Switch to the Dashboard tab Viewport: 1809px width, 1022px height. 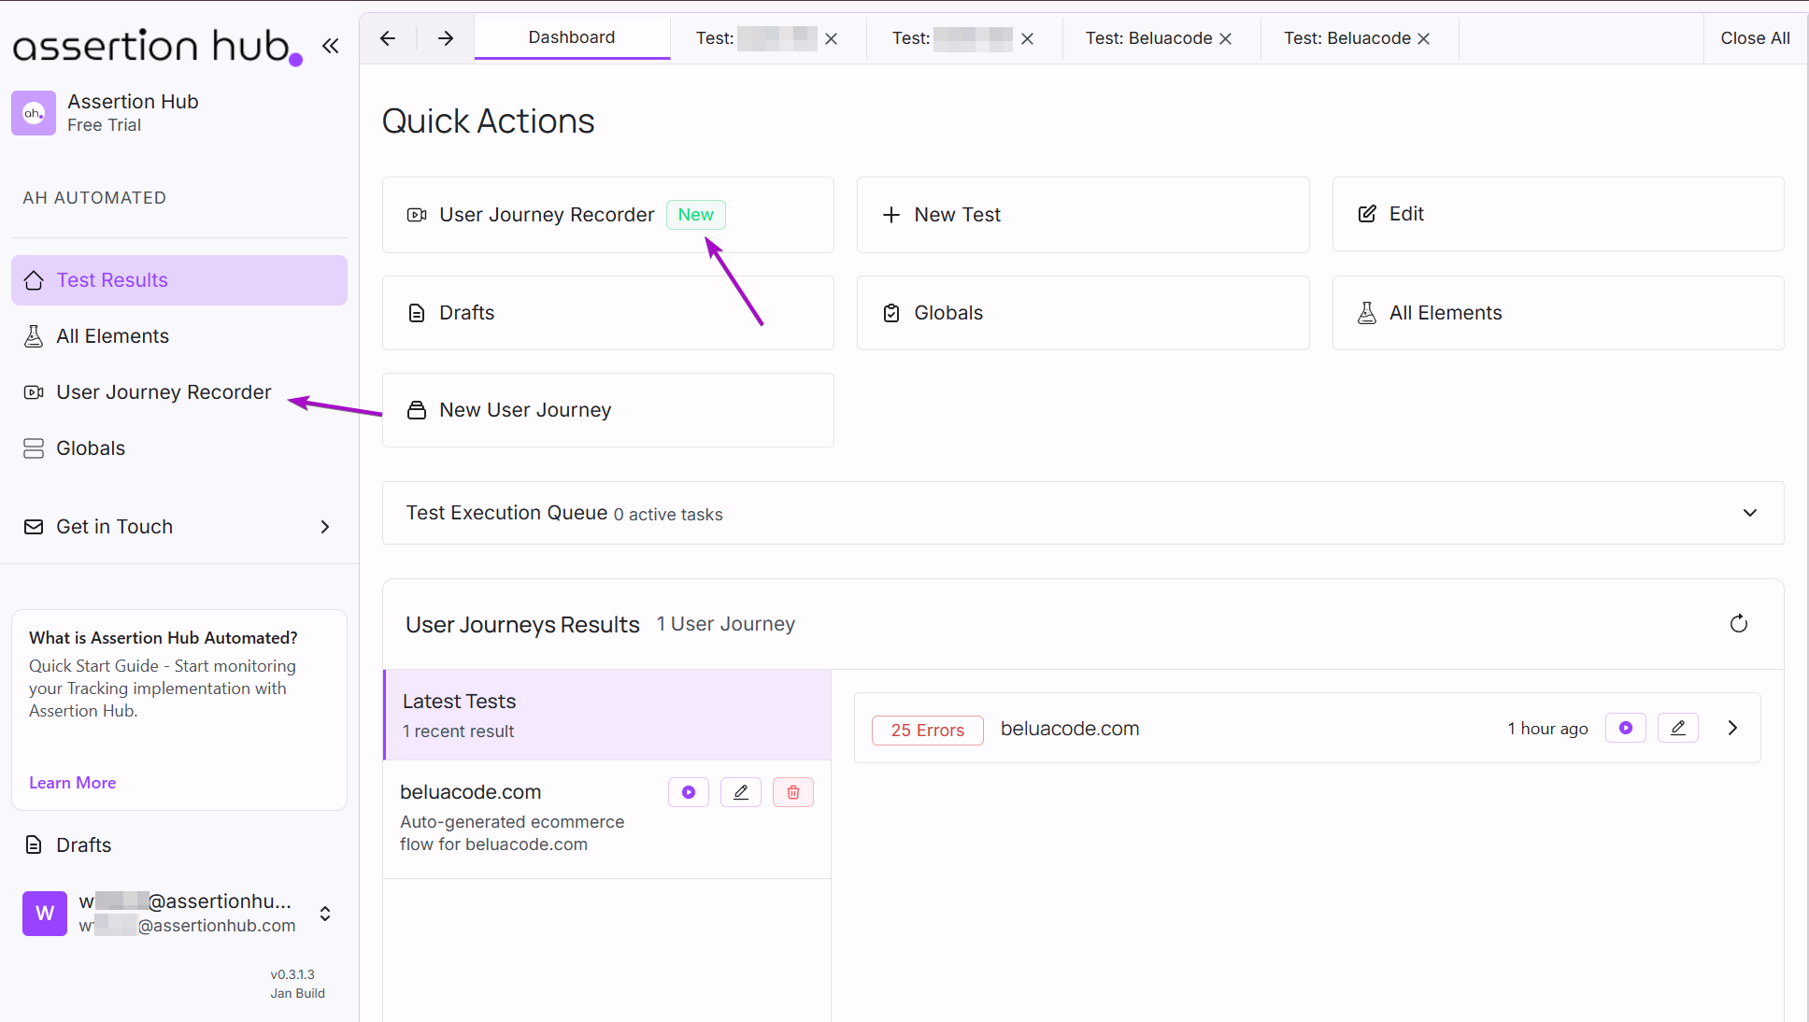pyautogui.click(x=571, y=37)
